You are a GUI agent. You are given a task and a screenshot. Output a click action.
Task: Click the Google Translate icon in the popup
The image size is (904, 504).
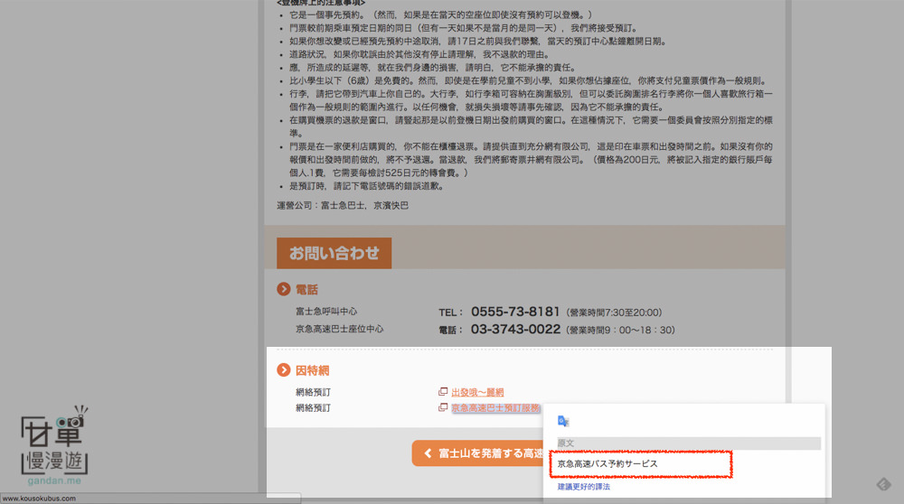click(x=563, y=421)
